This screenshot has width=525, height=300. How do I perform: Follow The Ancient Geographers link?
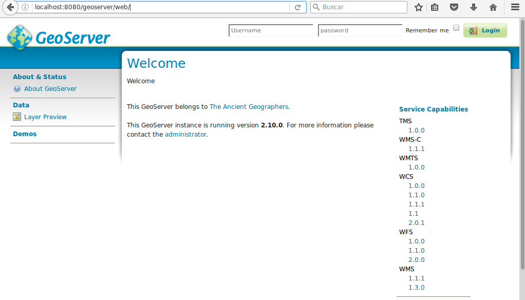[249, 106]
